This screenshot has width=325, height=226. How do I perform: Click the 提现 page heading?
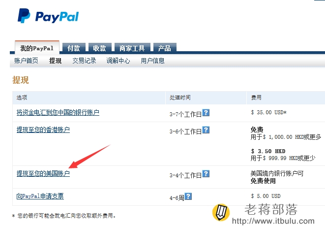pyautogui.click(x=20, y=80)
